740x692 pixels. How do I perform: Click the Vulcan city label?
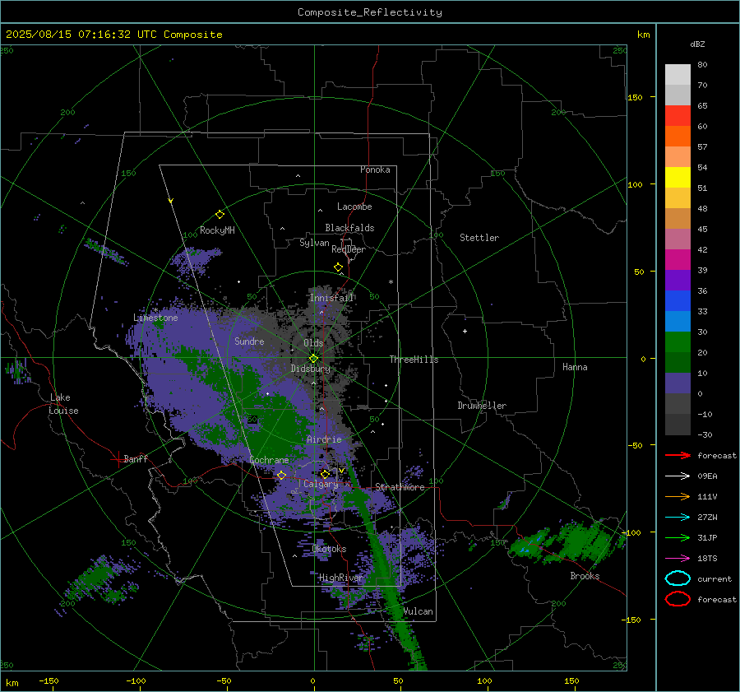pyautogui.click(x=418, y=611)
